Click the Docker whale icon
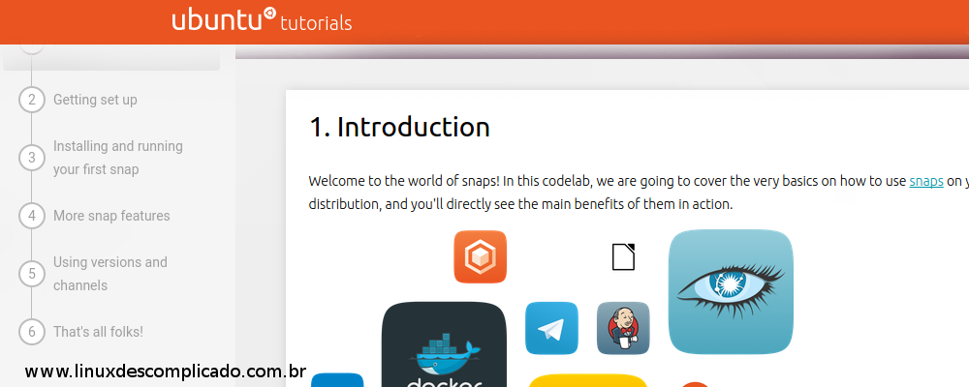This screenshot has width=969, height=387. pos(444,344)
